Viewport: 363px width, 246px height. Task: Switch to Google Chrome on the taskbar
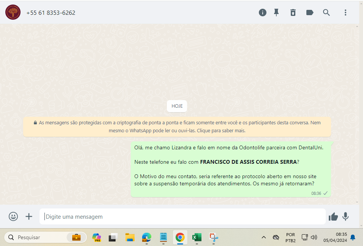180,237
